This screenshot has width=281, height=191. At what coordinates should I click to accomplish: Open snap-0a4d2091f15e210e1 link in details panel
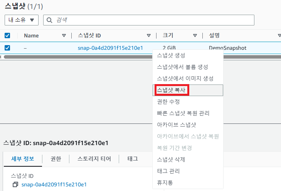click(x=54, y=184)
